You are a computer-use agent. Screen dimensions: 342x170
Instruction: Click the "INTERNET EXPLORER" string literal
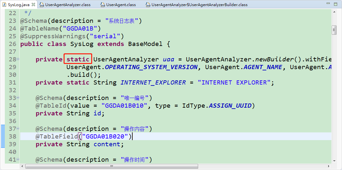click(x=234, y=83)
